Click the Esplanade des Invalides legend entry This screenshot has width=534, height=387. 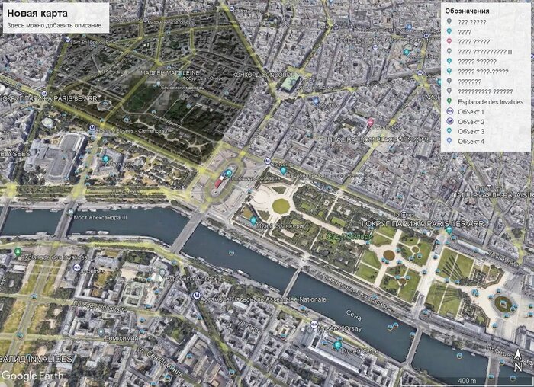coord(491,101)
